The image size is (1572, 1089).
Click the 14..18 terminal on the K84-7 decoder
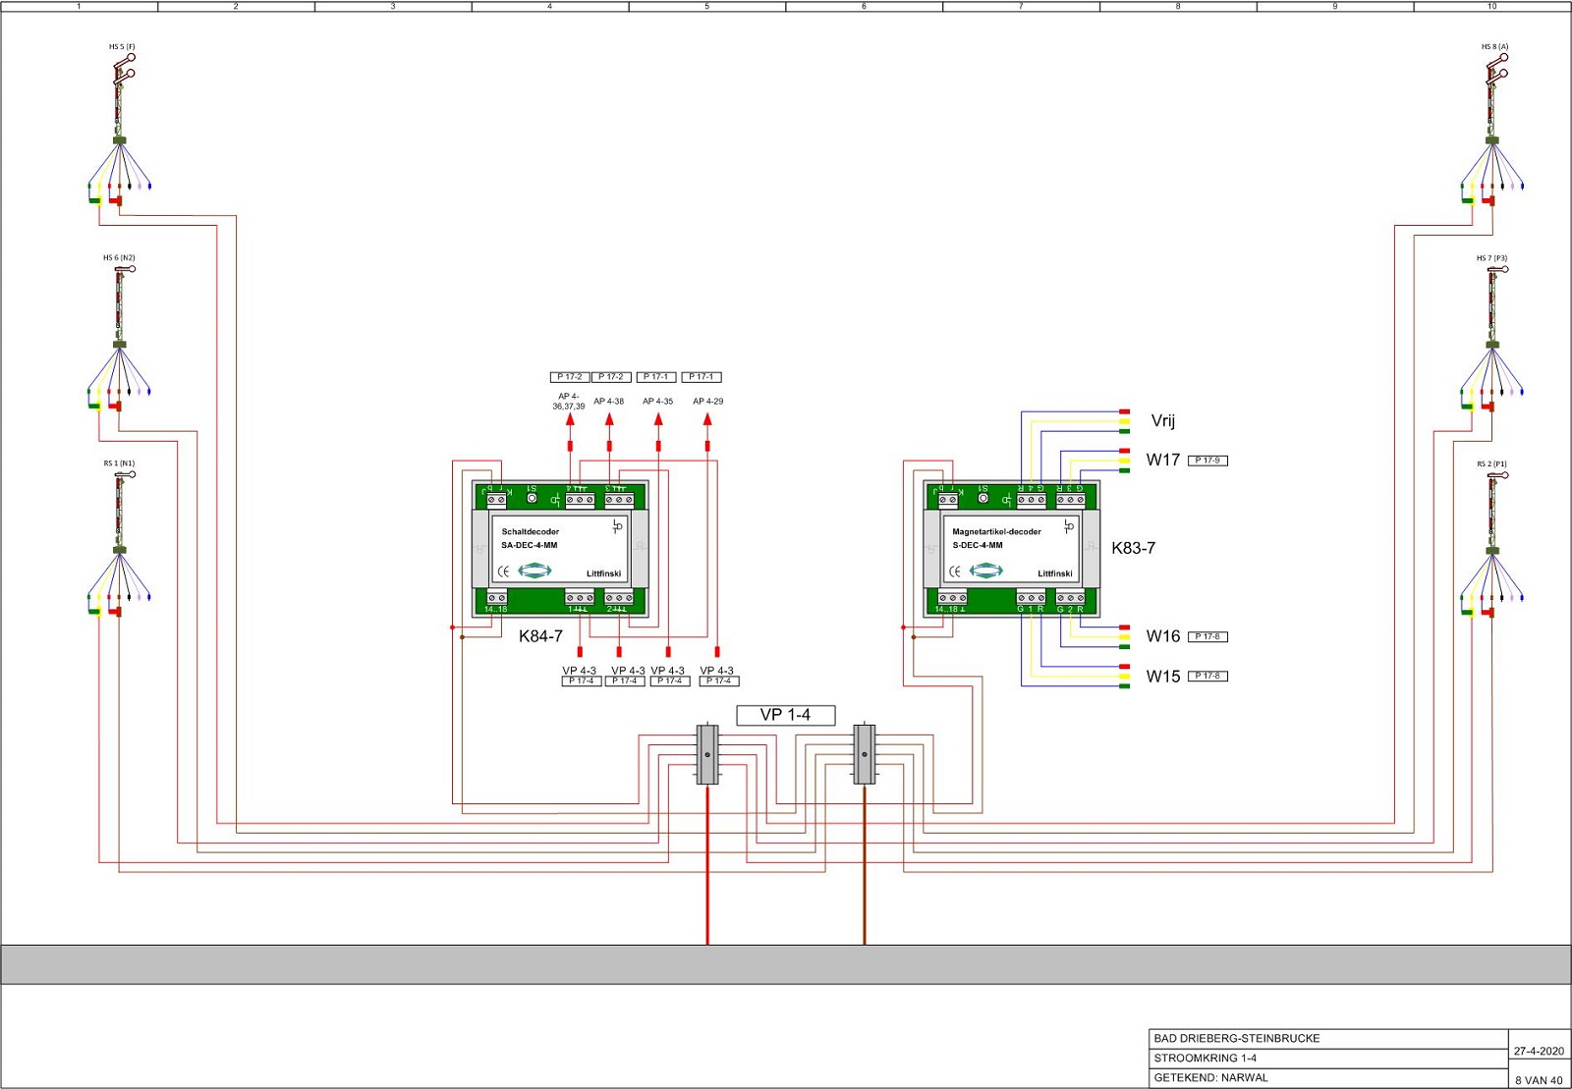[x=497, y=598]
